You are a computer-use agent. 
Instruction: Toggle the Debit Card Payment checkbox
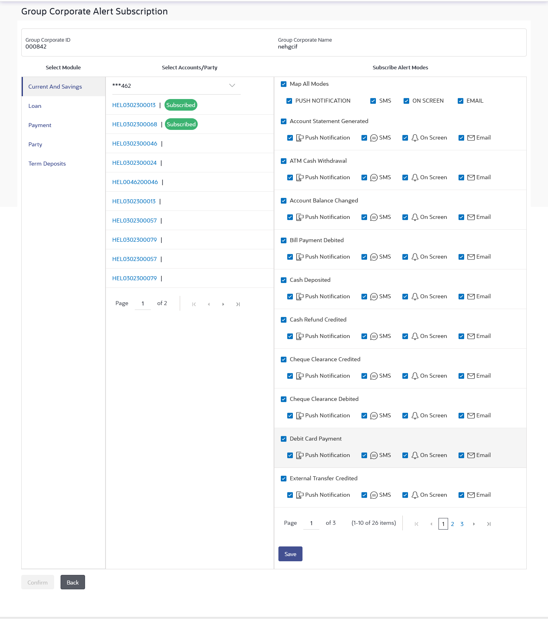click(284, 439)
